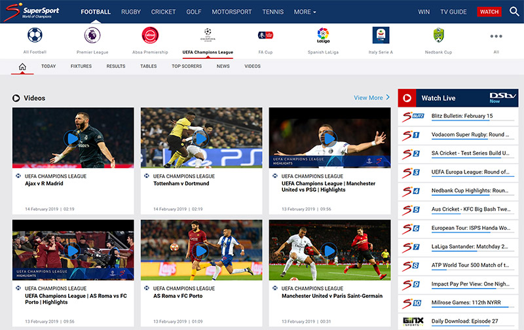Screen dimensions: 524x330
Task: Open the GOLF menu
Action: point(193,12)
